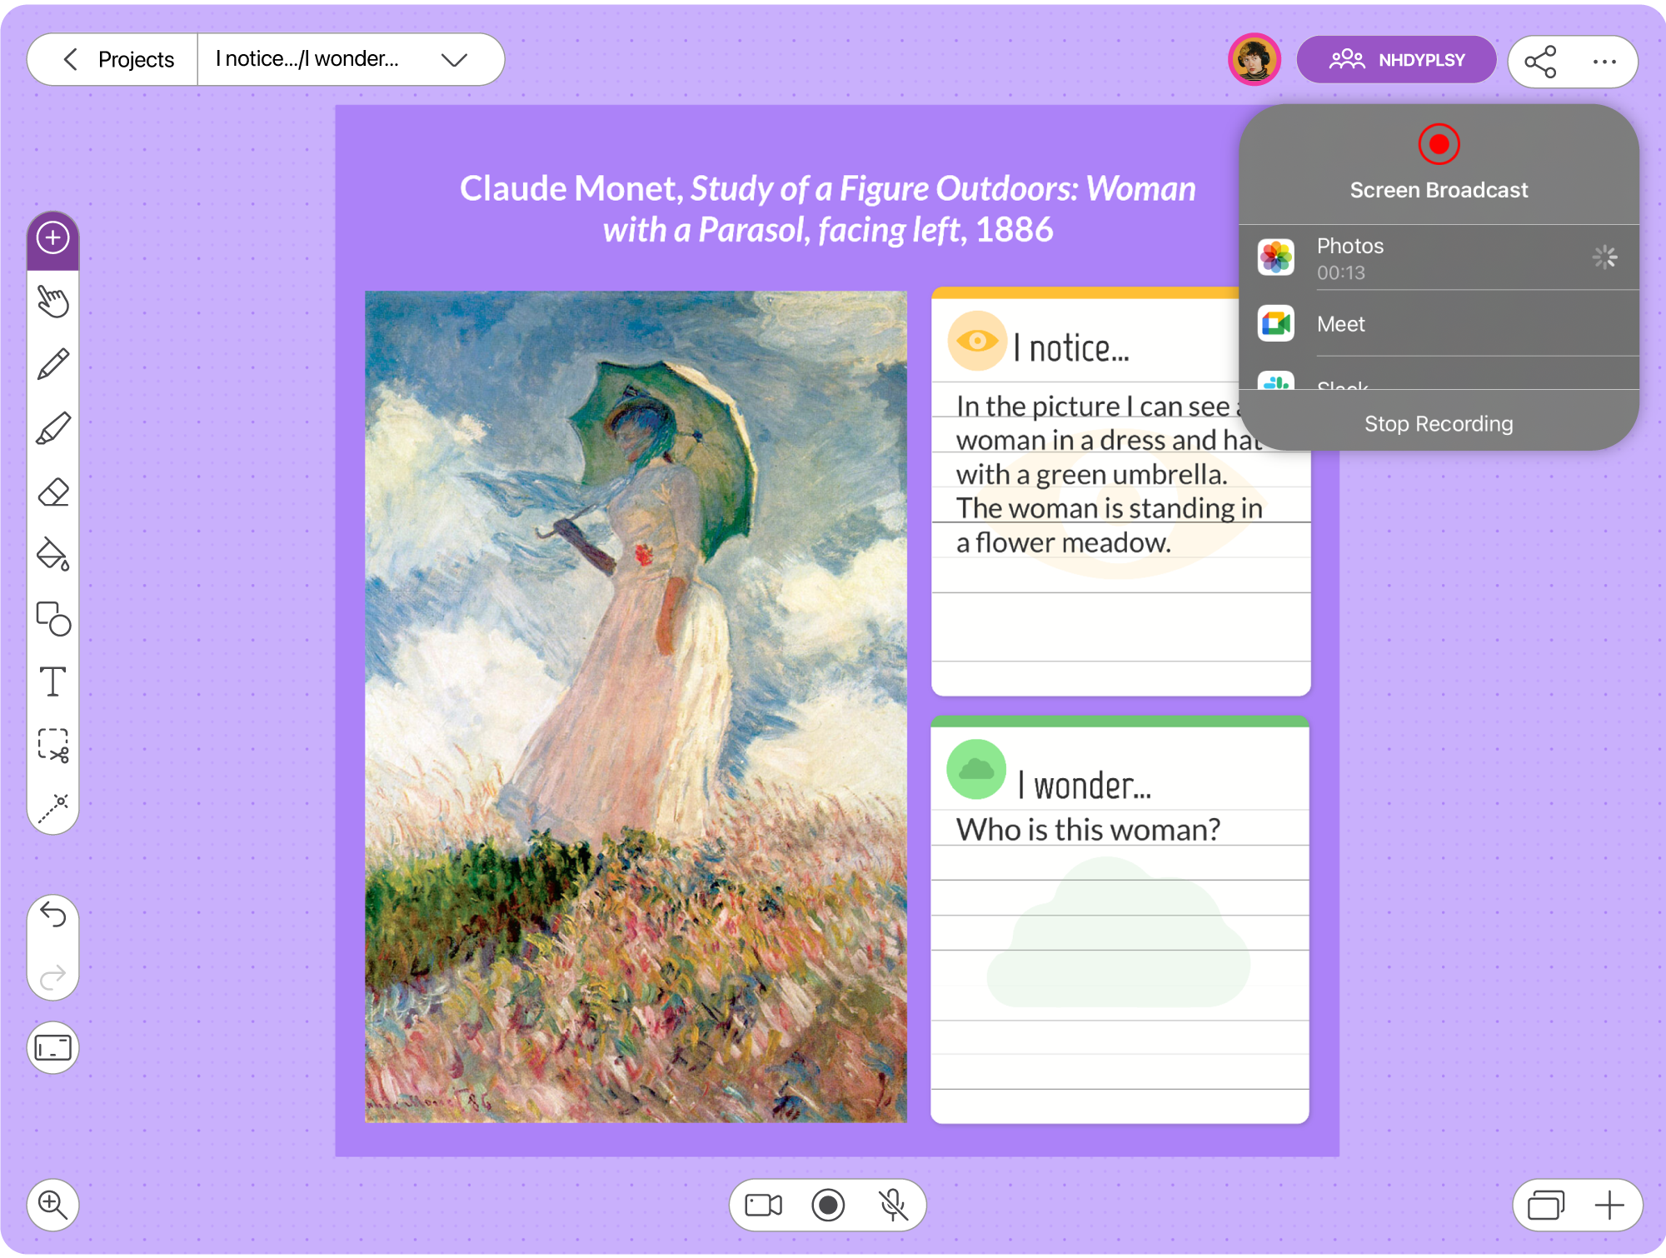Click the user profile avatar
This screenshot has height=1258, width=1666.
(x=1254, y=60)
